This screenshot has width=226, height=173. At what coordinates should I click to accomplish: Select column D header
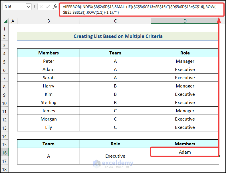point(185,21)
